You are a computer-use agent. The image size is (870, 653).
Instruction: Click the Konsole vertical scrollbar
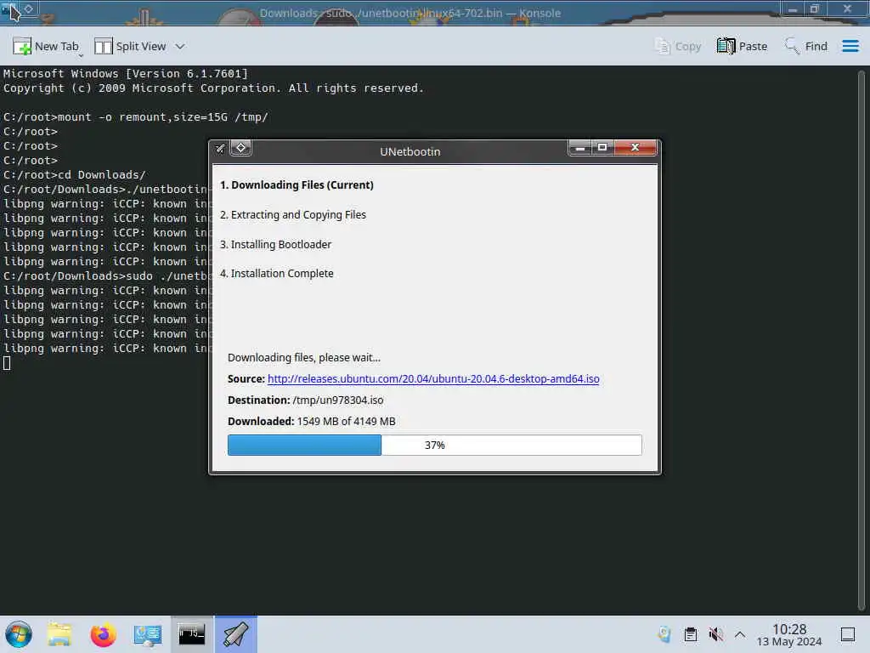[862, 338]
